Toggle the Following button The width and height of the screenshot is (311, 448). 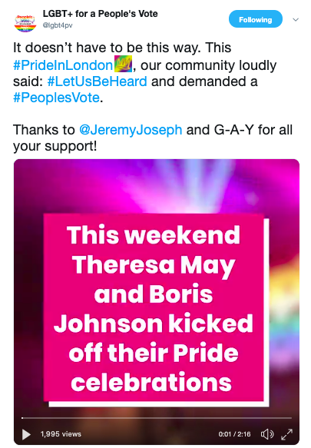point(256,19)
